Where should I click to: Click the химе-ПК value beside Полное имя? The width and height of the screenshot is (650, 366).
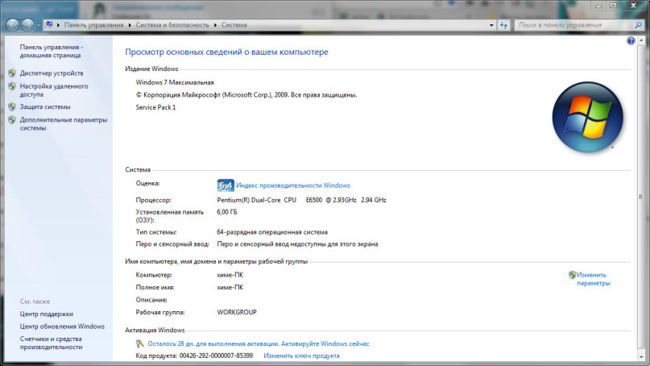(230, 287)
